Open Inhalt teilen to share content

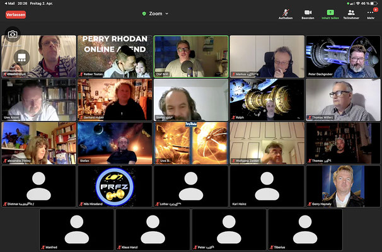pyautogui.click(x=330, y=14)
